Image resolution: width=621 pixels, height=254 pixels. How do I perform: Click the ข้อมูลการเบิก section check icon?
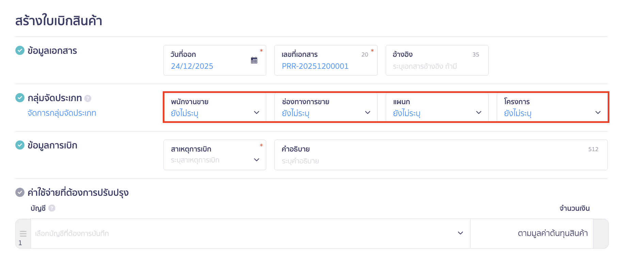tap(20, 145)
